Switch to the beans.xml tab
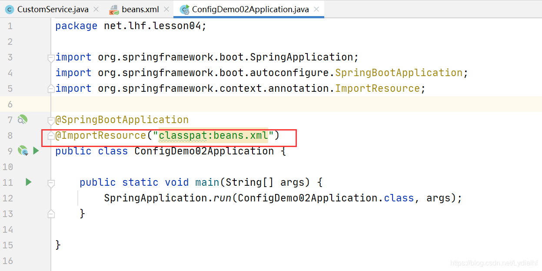 click(x=140, y=9)
